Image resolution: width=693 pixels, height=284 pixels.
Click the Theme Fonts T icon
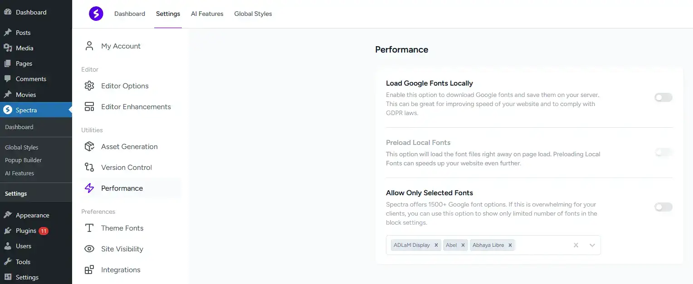tap(89, 228)
